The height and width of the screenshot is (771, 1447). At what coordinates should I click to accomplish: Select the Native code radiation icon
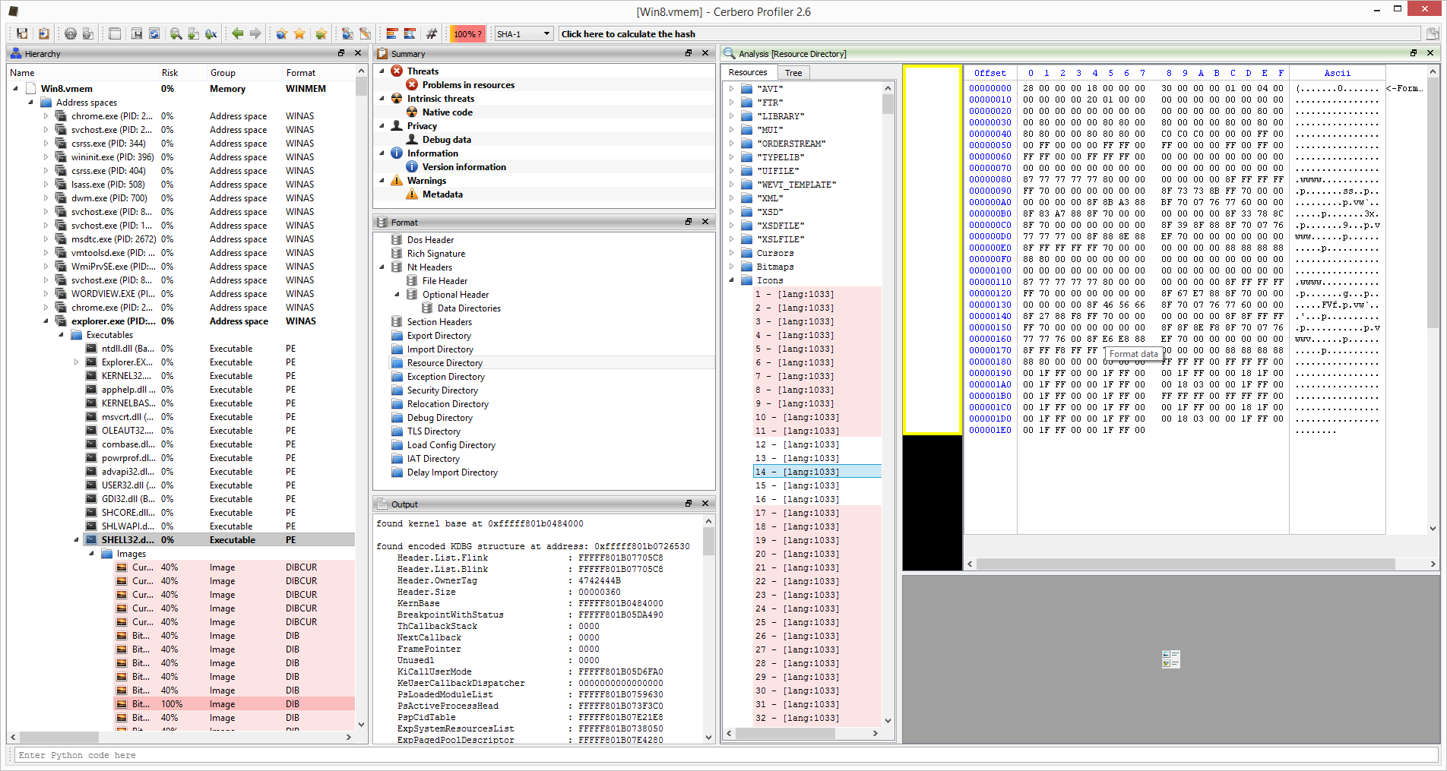coord(412,112)
